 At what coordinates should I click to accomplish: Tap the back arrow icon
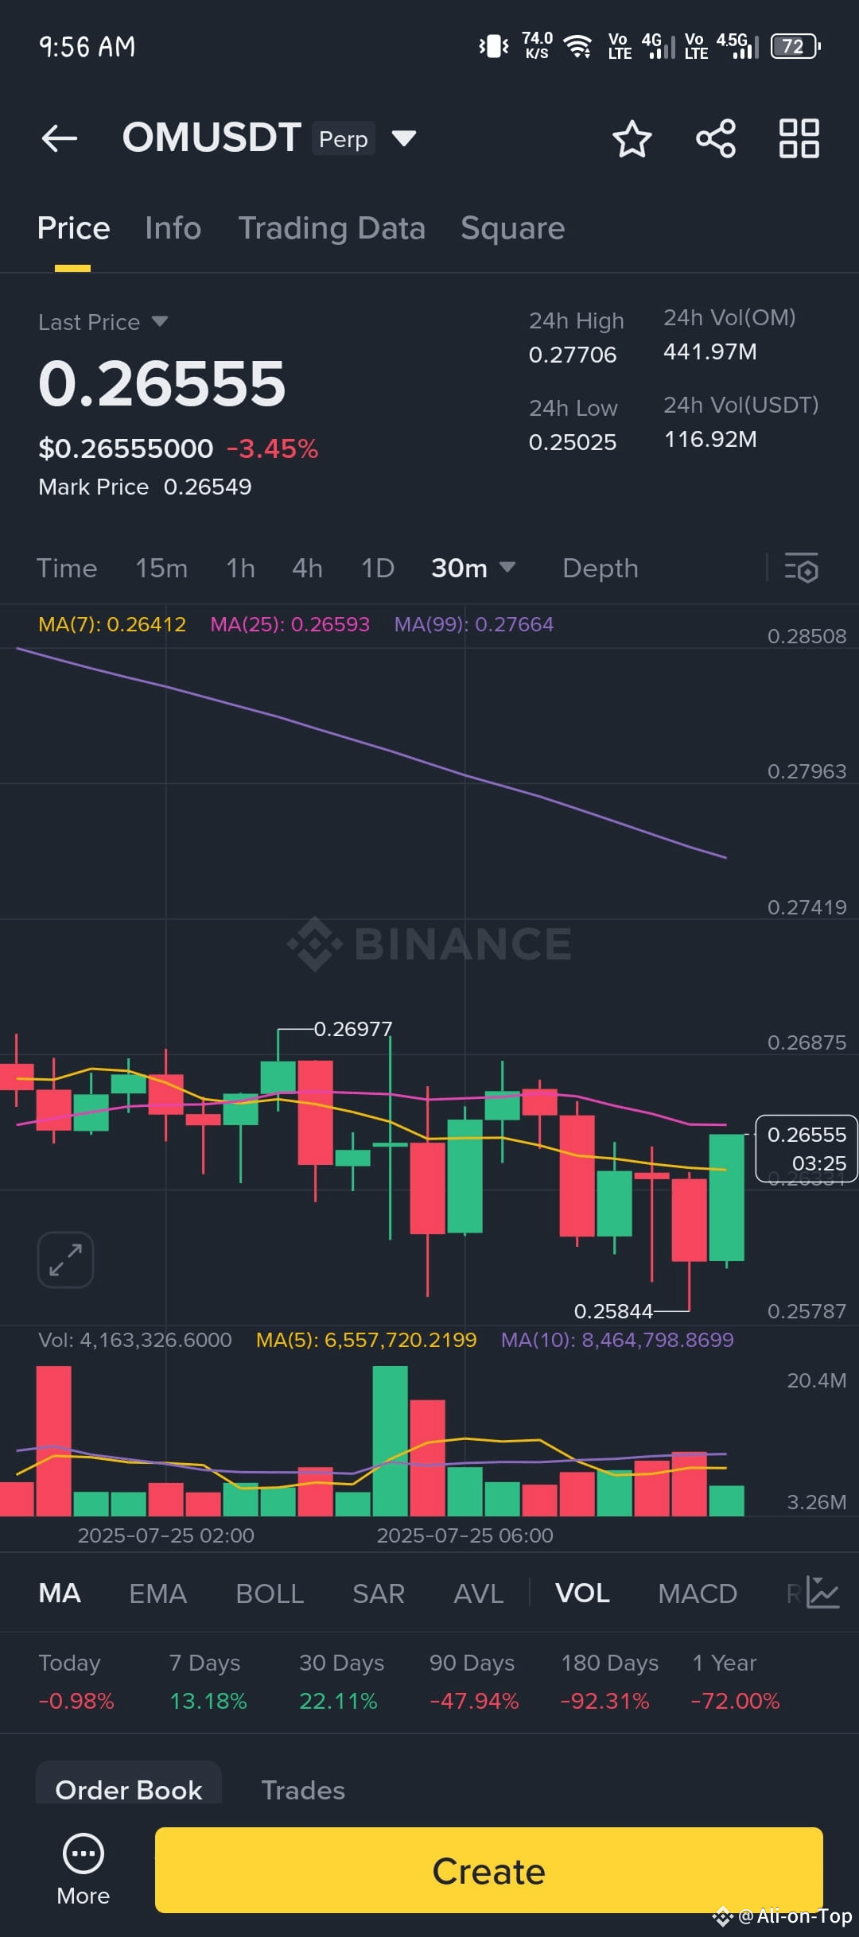[x=60, y=138]
